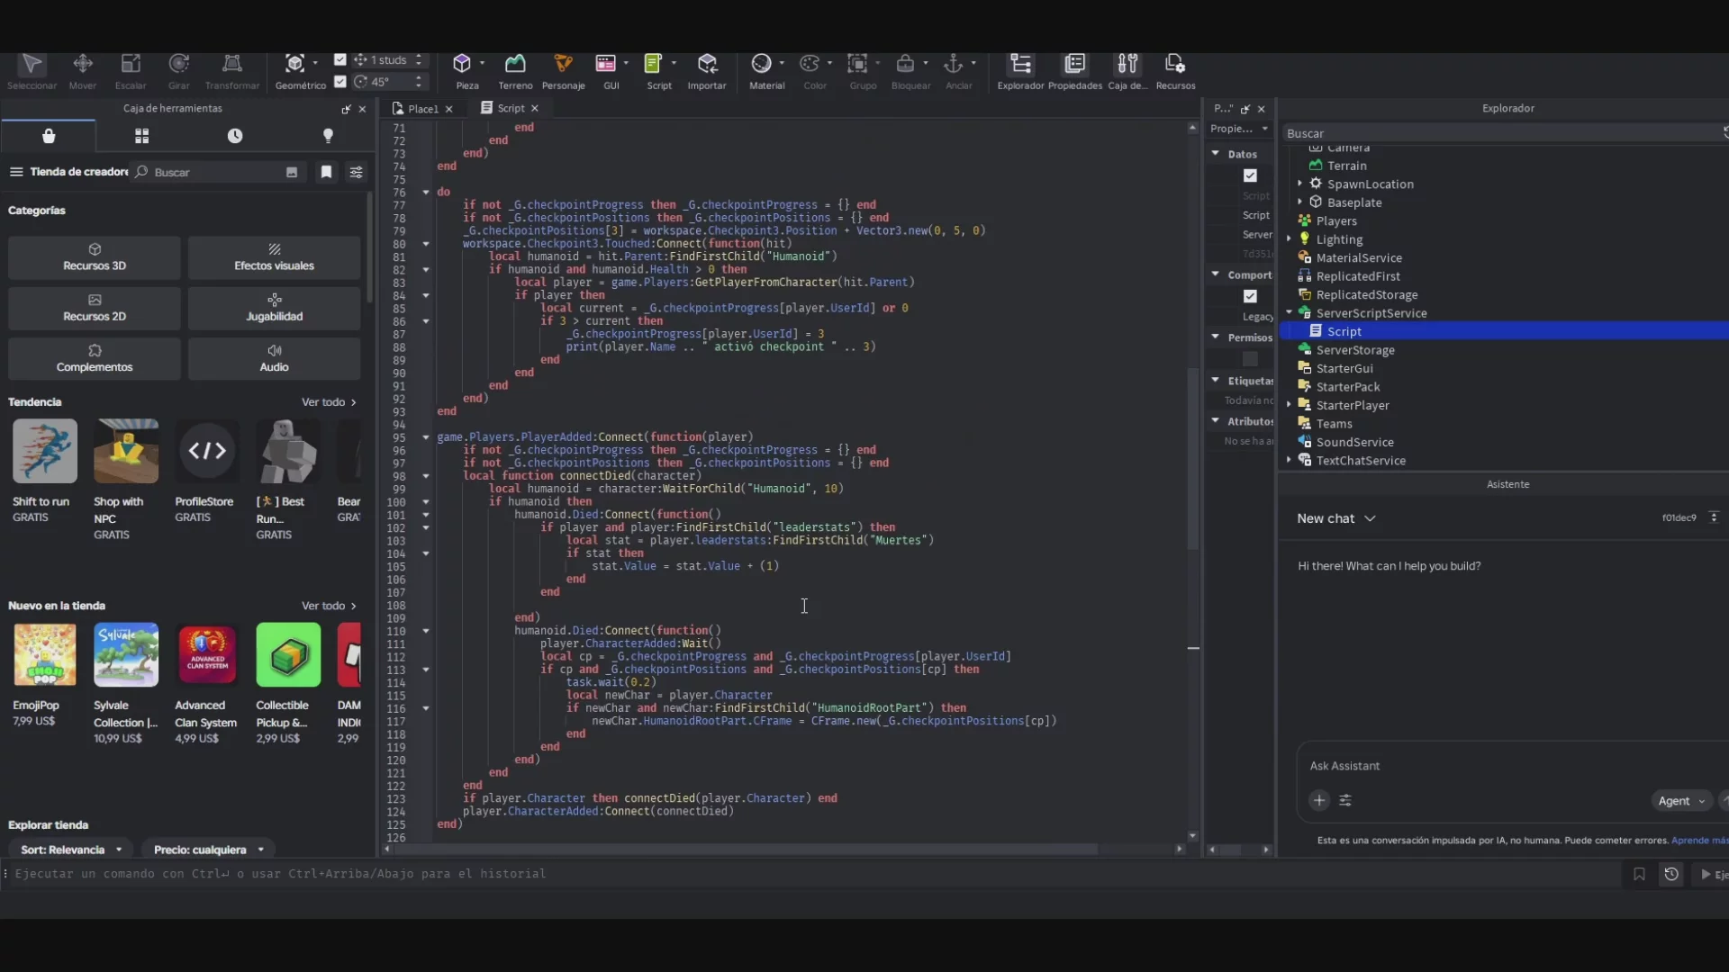Screen dimensions: 1729x972
Task: Collapse the Datos properties section
Action: click(x=1216, y=154)
